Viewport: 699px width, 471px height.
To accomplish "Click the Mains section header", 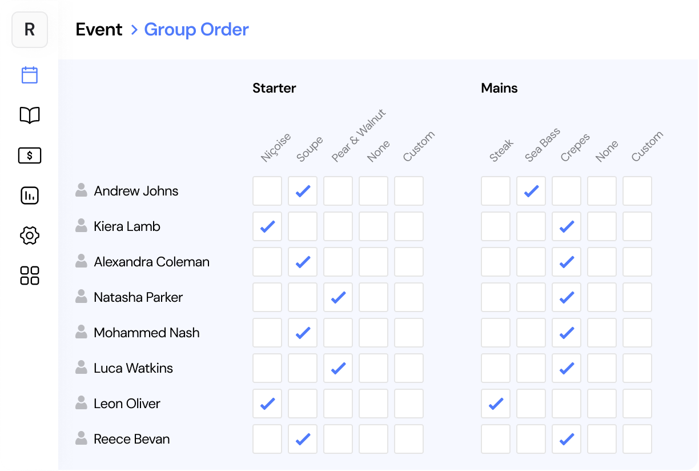I will (x=499, y=88).
